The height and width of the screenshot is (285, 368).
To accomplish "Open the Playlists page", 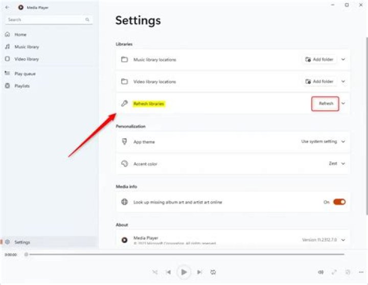I will [49, 86].
